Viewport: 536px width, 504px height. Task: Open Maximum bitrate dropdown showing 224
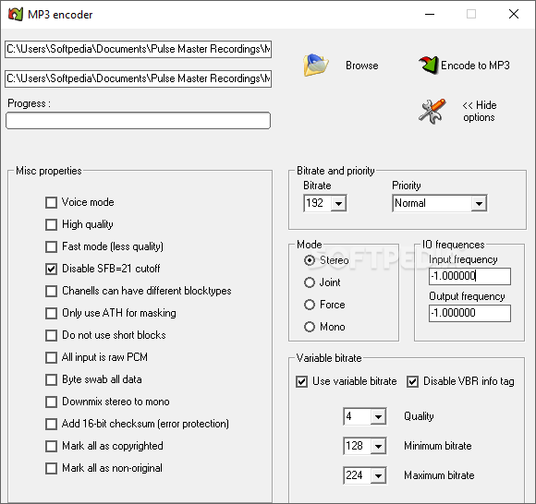378,475
